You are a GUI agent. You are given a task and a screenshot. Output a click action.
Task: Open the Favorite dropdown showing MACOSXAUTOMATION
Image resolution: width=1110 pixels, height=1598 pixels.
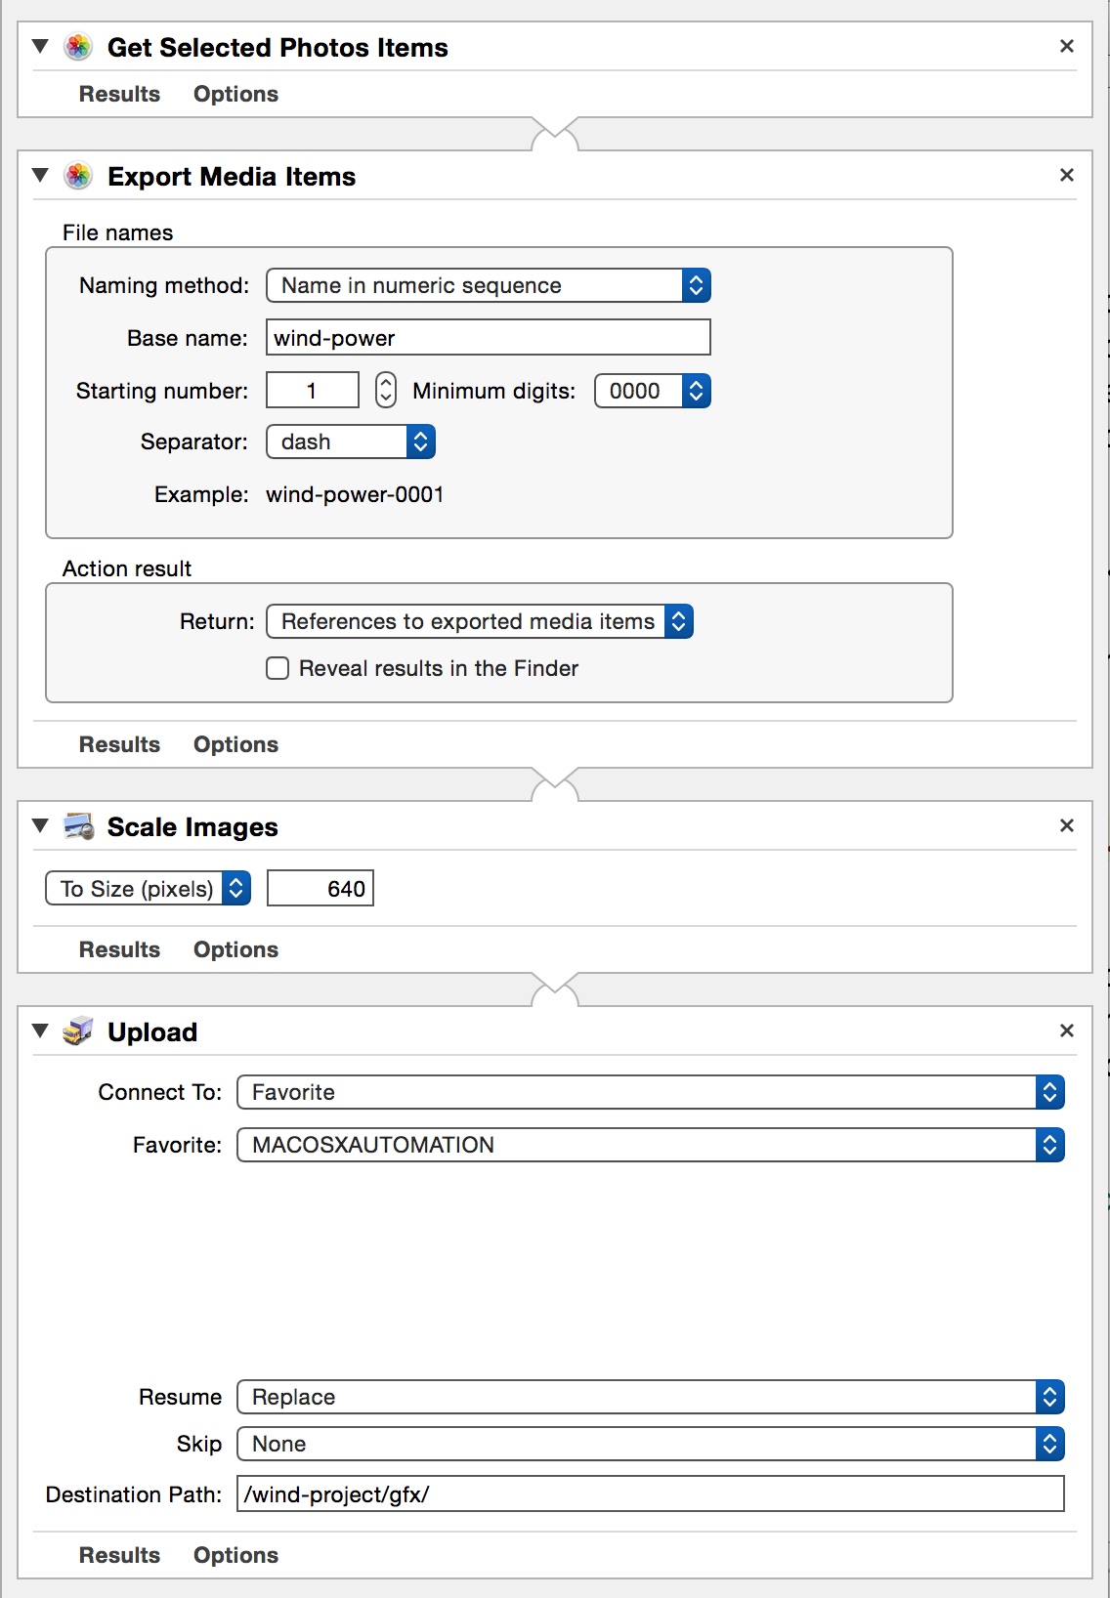pyautogui.click(x=651, y=1145)
